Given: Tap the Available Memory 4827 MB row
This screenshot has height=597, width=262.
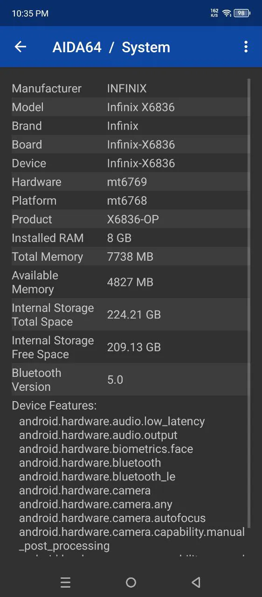Looking at the screenshot, I should [x=130, y=282].
